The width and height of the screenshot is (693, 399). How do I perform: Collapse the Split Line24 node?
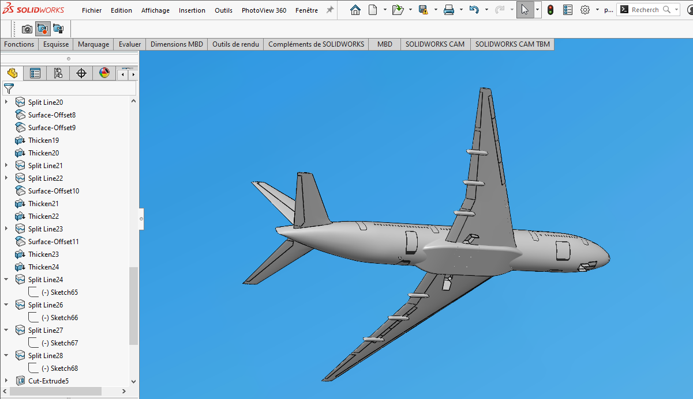(x=6, y=279)
